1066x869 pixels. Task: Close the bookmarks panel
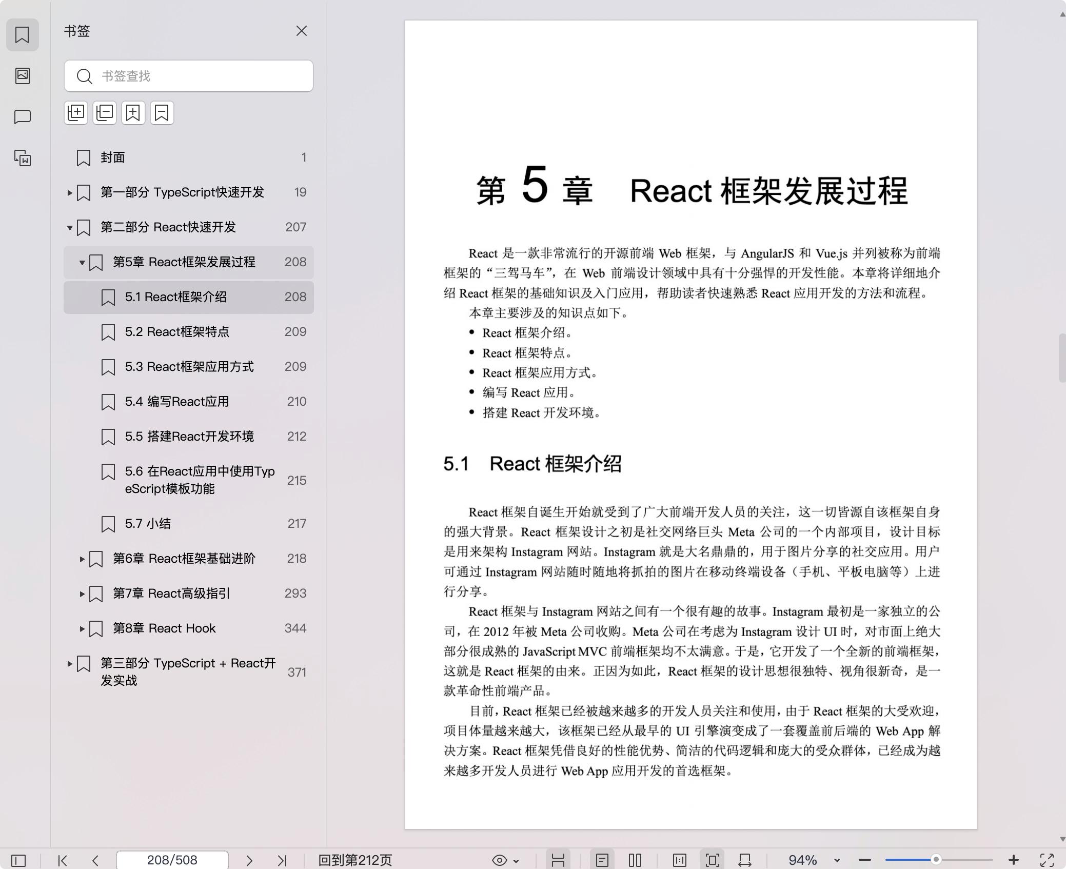(302, 31)
